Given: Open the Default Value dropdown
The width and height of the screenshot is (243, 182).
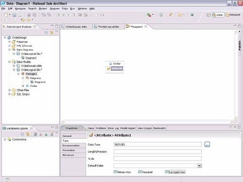Looking at the screenshot, I should click(x=199, y=165).
